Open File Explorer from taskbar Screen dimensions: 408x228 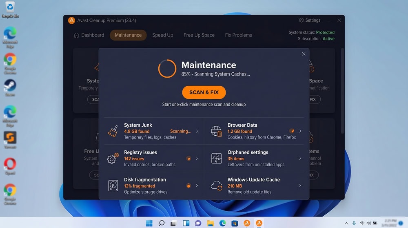click(210, 223)
